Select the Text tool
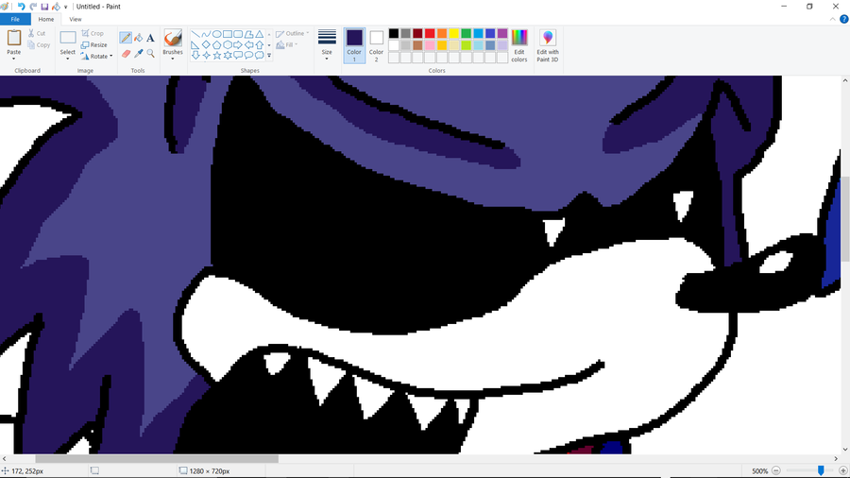 [151, 38]
